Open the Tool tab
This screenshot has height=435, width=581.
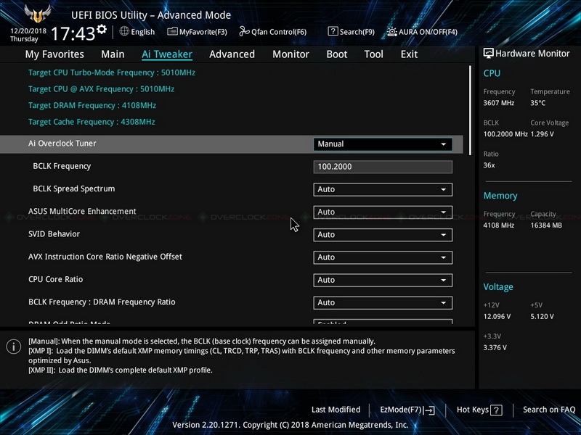point(373,54)
